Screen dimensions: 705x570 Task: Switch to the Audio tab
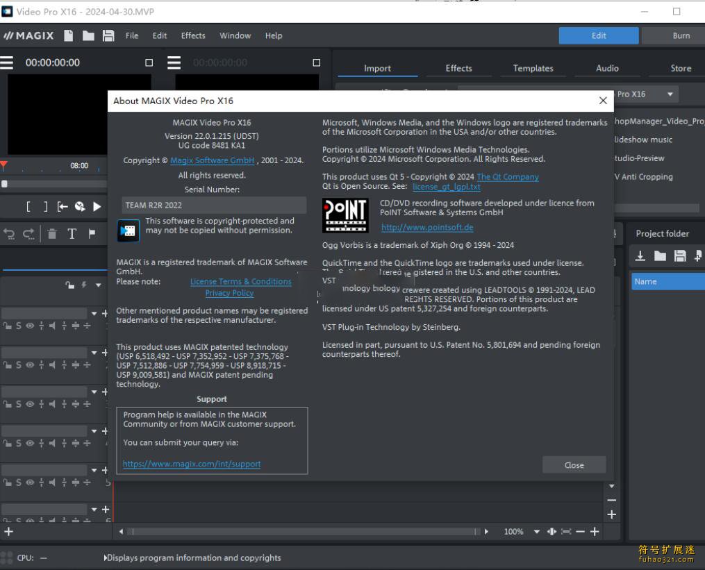point(607,68)
